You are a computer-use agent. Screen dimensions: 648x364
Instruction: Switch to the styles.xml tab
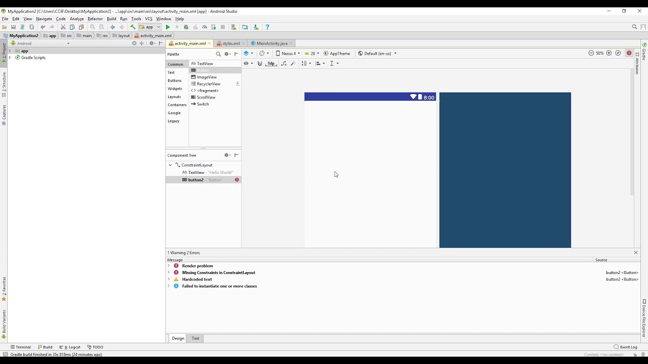[231, 43]
